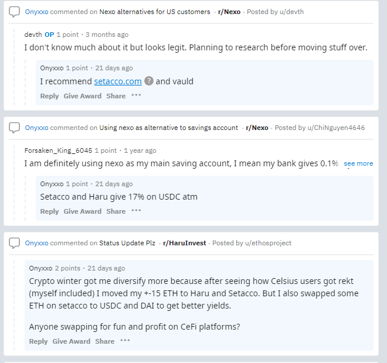
Task: Open post Using nexo as alternative to savings account
Action: point(168,128)
